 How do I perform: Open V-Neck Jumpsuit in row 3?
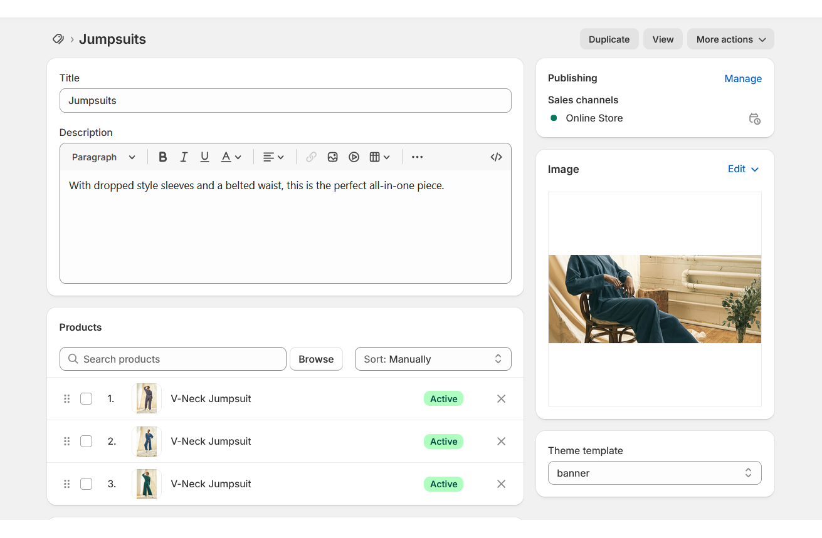pyautogui.click(x=211, y=484)
